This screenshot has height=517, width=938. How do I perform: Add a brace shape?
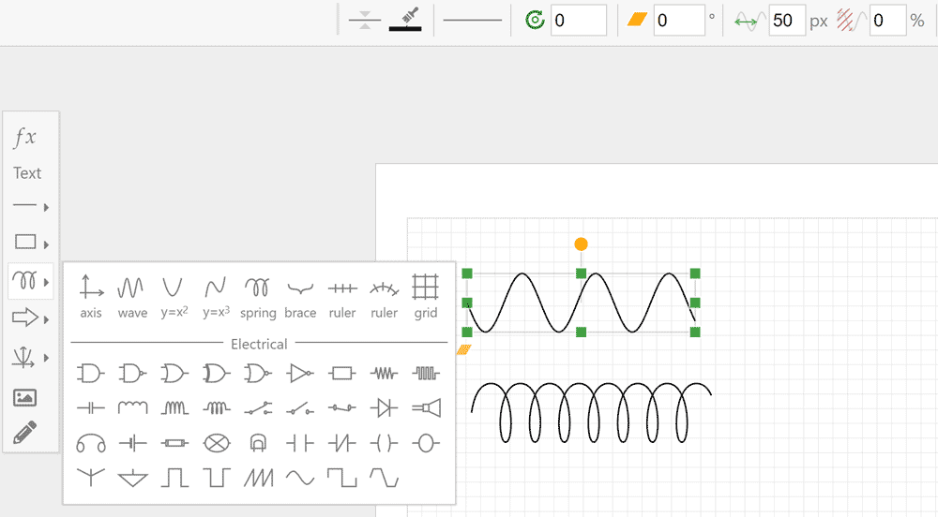300,296
